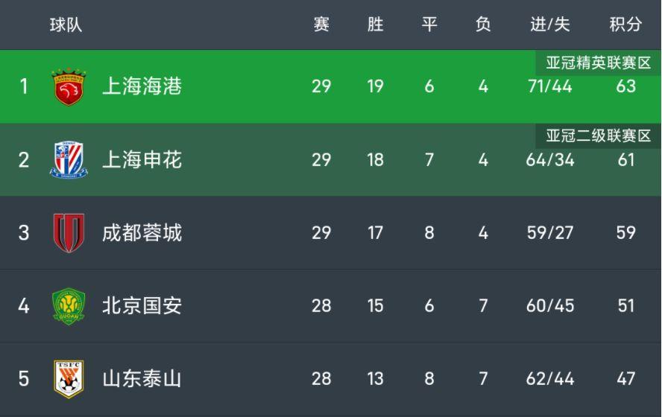Click the 球队 column header
Viewport: 662px width, 417px height.
(x=66, y=25)
